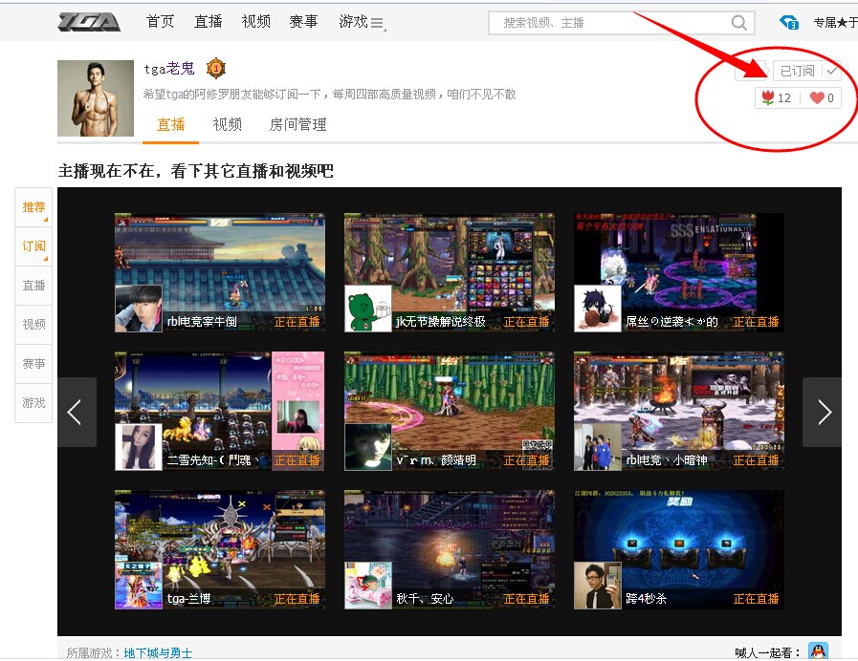Open the 屌丝の逆袭 live stream thumbnail
This screenshot has height=661, width=858.
[678, 272]
